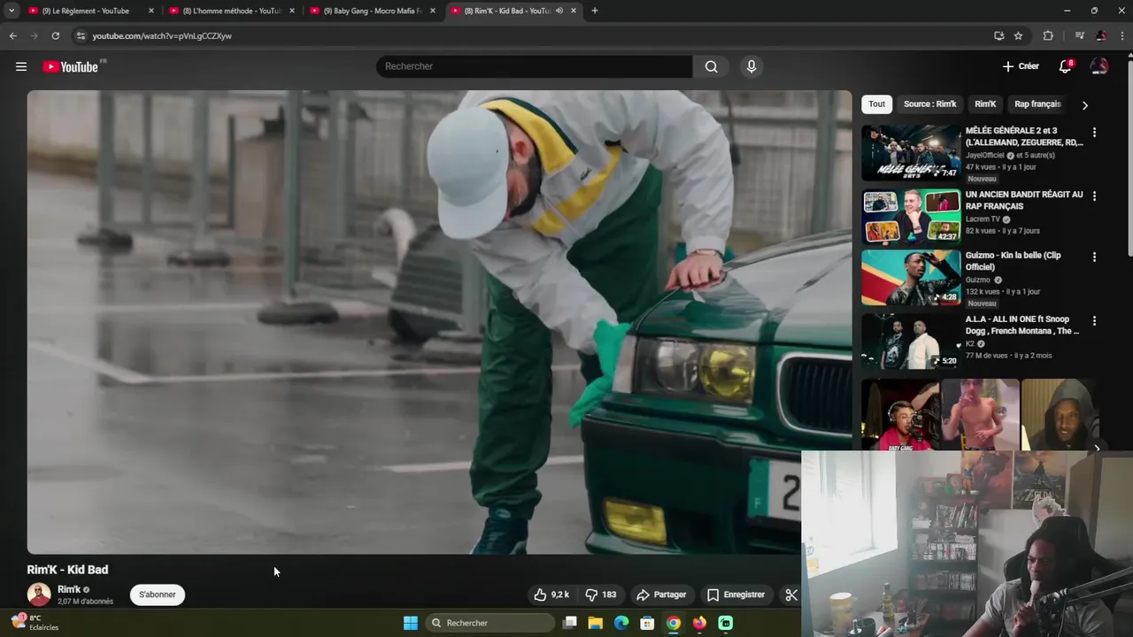
Task: Open Windows Start menu
Action: coord(411,623)
